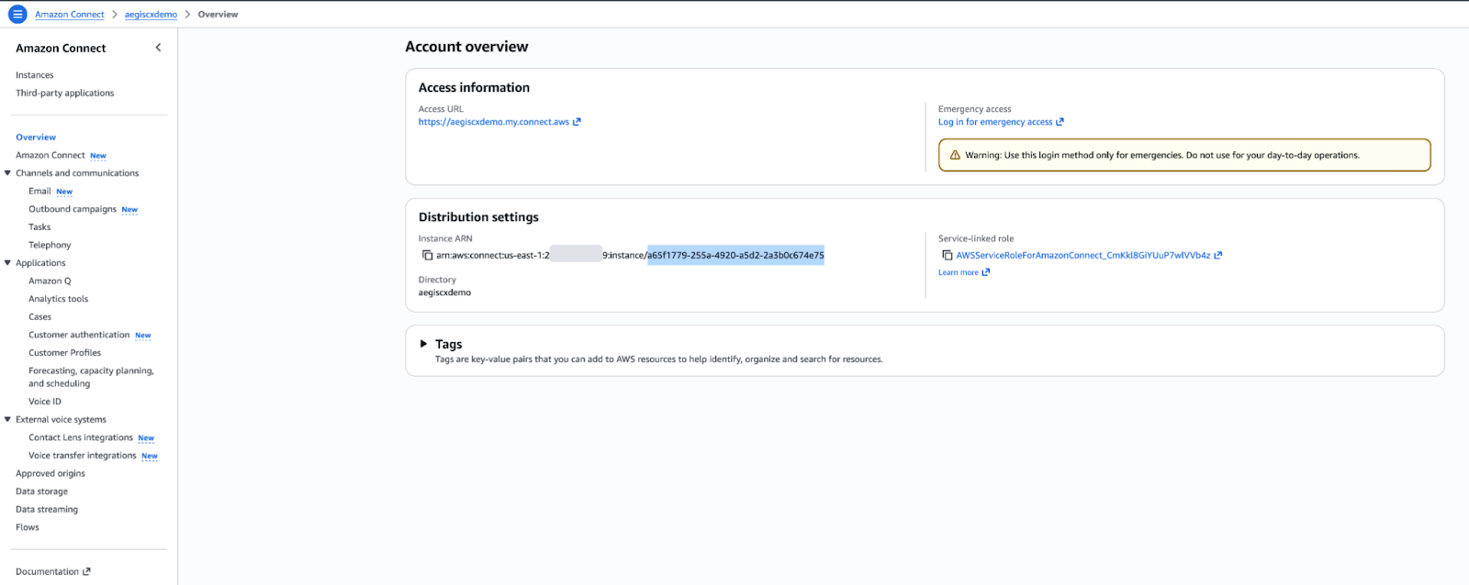The image size is (1469, 585).
Task: Collapse Channels and communications group
Action: click(x=8, y=173)
